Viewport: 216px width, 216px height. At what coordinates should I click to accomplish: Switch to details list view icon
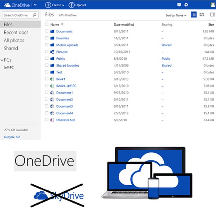coord(193,15)
